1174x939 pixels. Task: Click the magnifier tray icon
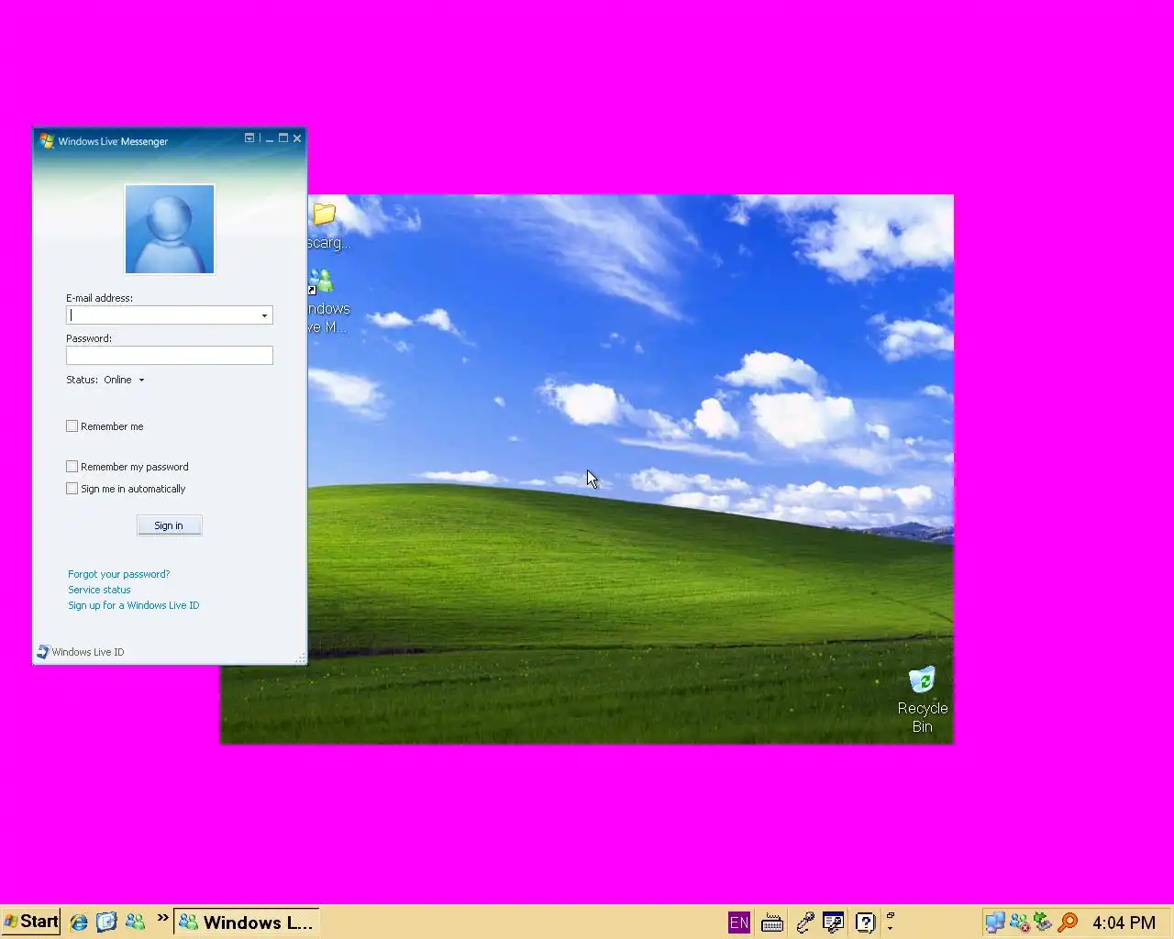click(x=1068, y=922)
